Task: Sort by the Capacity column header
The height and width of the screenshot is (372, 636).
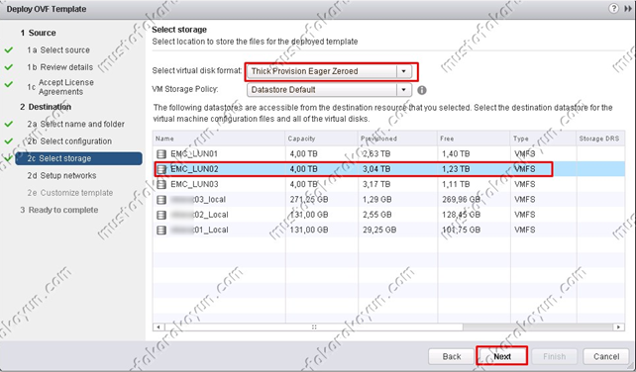Action: 322,139
